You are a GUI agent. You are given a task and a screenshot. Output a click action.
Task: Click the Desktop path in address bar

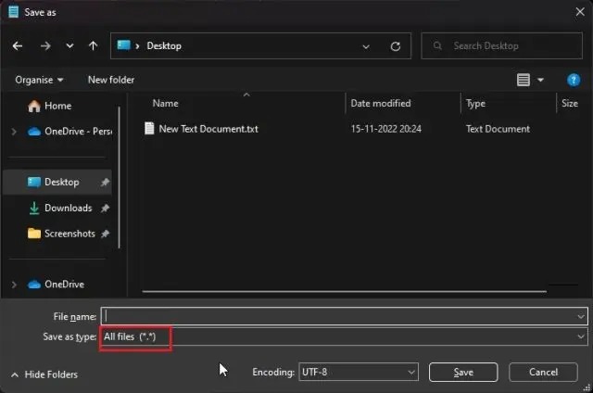164,46
